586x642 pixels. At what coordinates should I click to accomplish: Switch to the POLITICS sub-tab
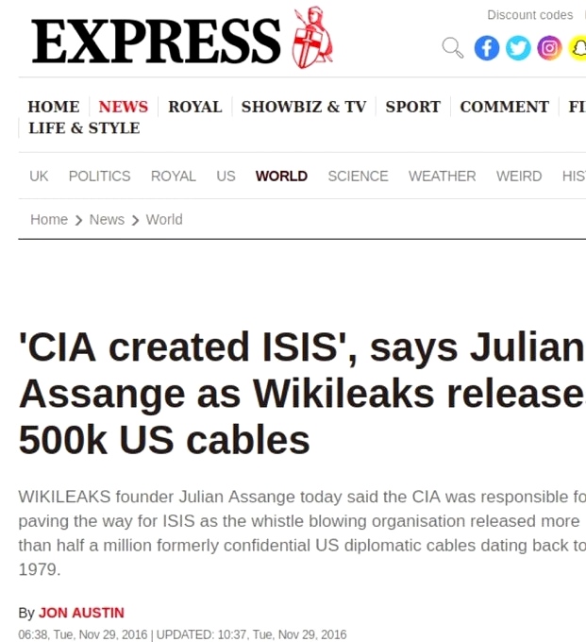(x=99, y=177)
